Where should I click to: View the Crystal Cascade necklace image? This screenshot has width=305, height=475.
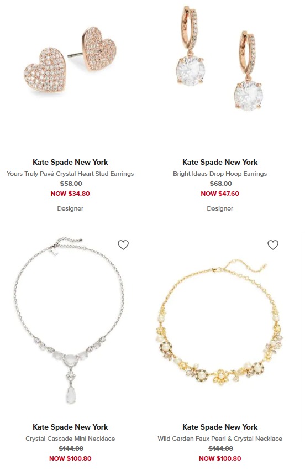coord(69,321)
